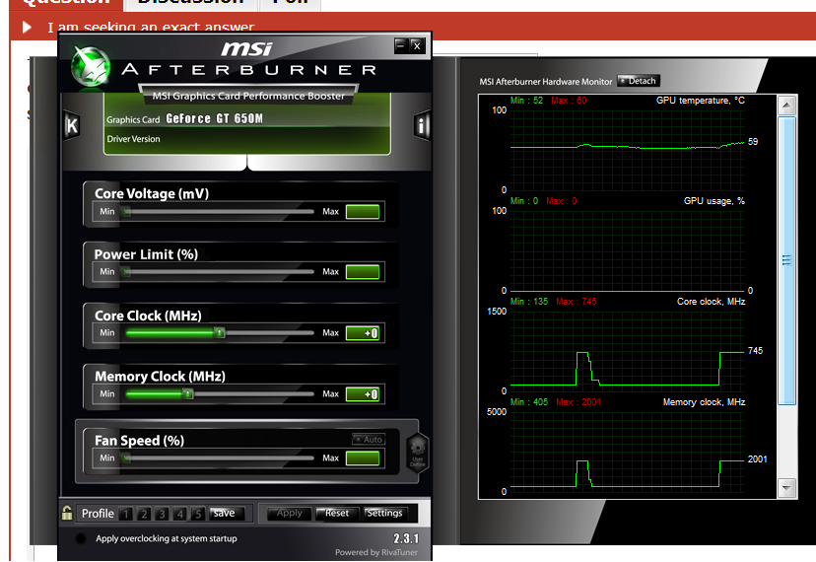Screen dimensions: 816x562
Task: Open the information i button
Action: [422, 125]
